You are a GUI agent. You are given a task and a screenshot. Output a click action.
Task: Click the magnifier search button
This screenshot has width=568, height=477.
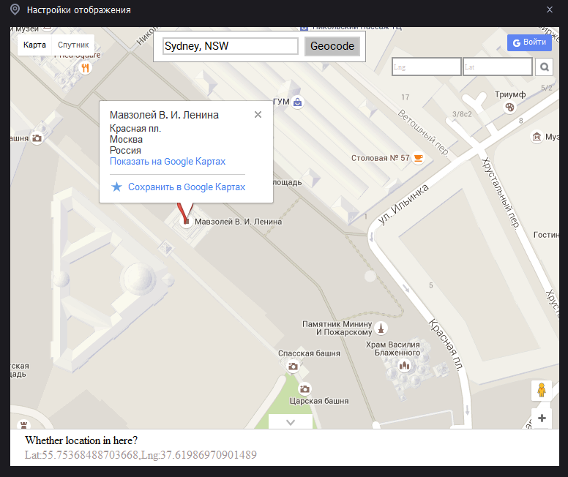[x=544, y=67]
